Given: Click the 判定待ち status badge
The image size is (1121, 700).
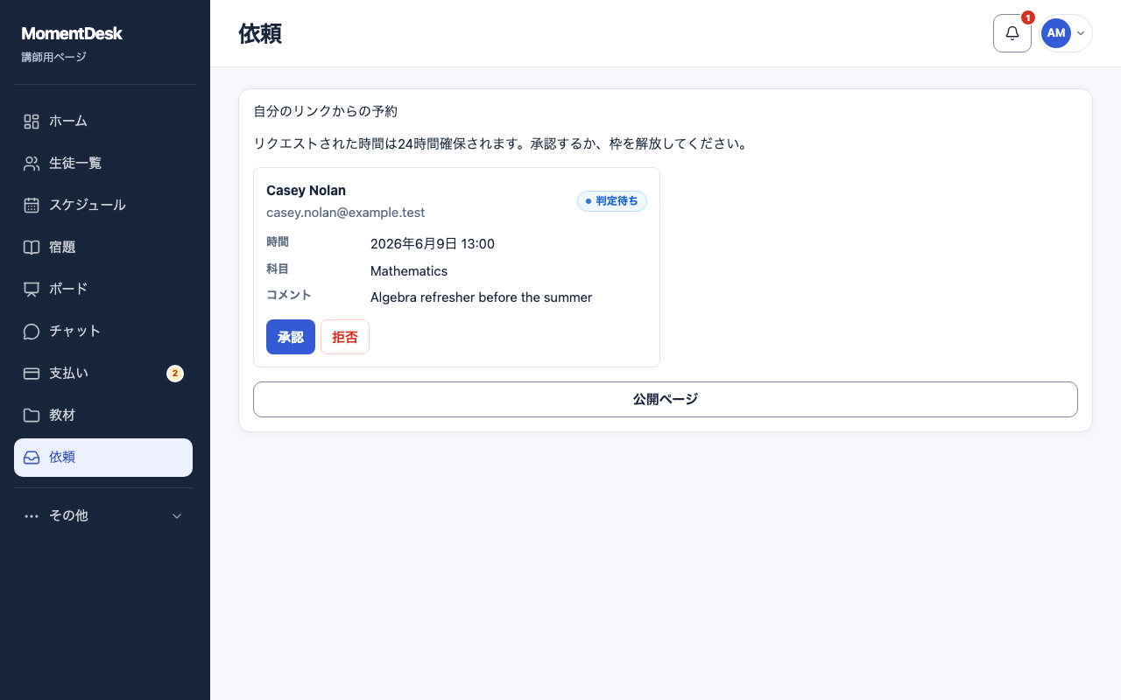Looking at the screenshot, I should tap(612, 201).
